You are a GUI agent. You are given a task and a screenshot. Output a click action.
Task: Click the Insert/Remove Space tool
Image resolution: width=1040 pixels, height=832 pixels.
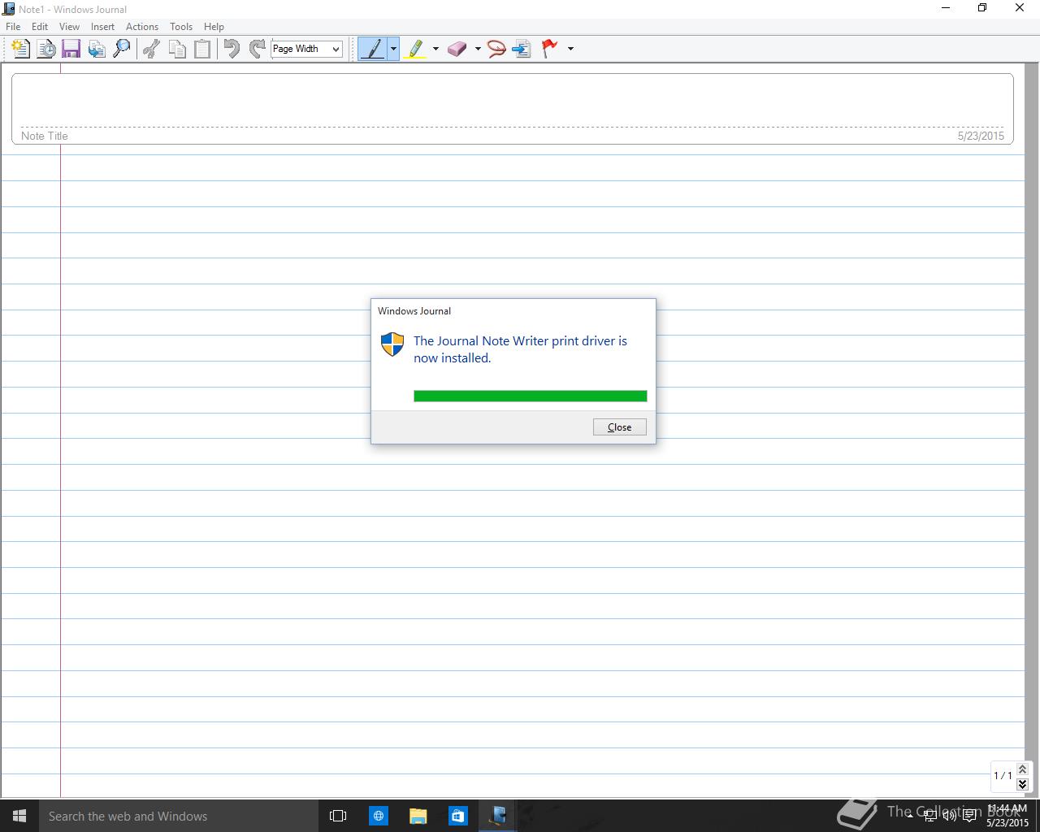(522, 49)
